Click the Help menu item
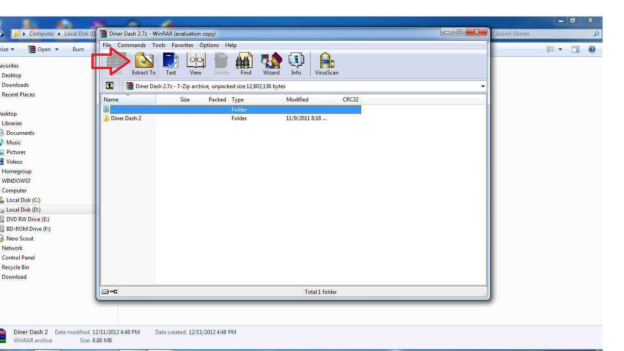This screenshot has width=624, height=351. point(231,45)
